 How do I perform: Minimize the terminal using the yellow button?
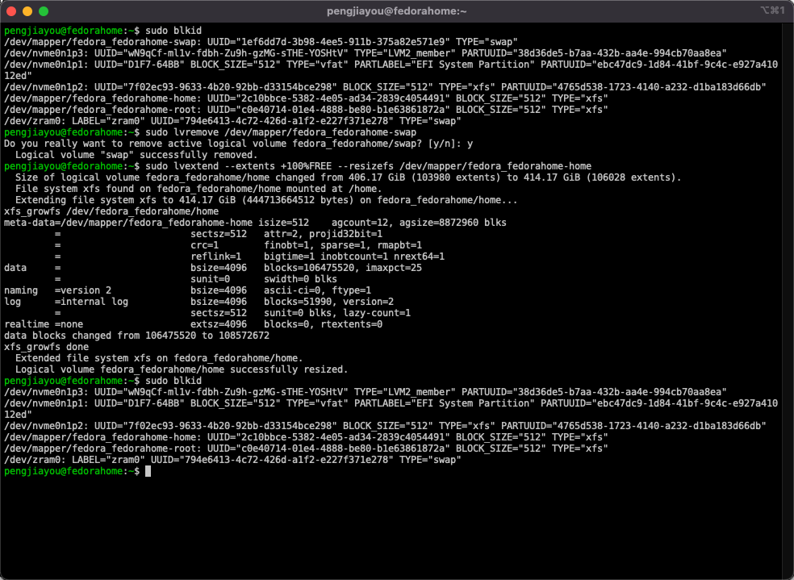click(27, 11)
